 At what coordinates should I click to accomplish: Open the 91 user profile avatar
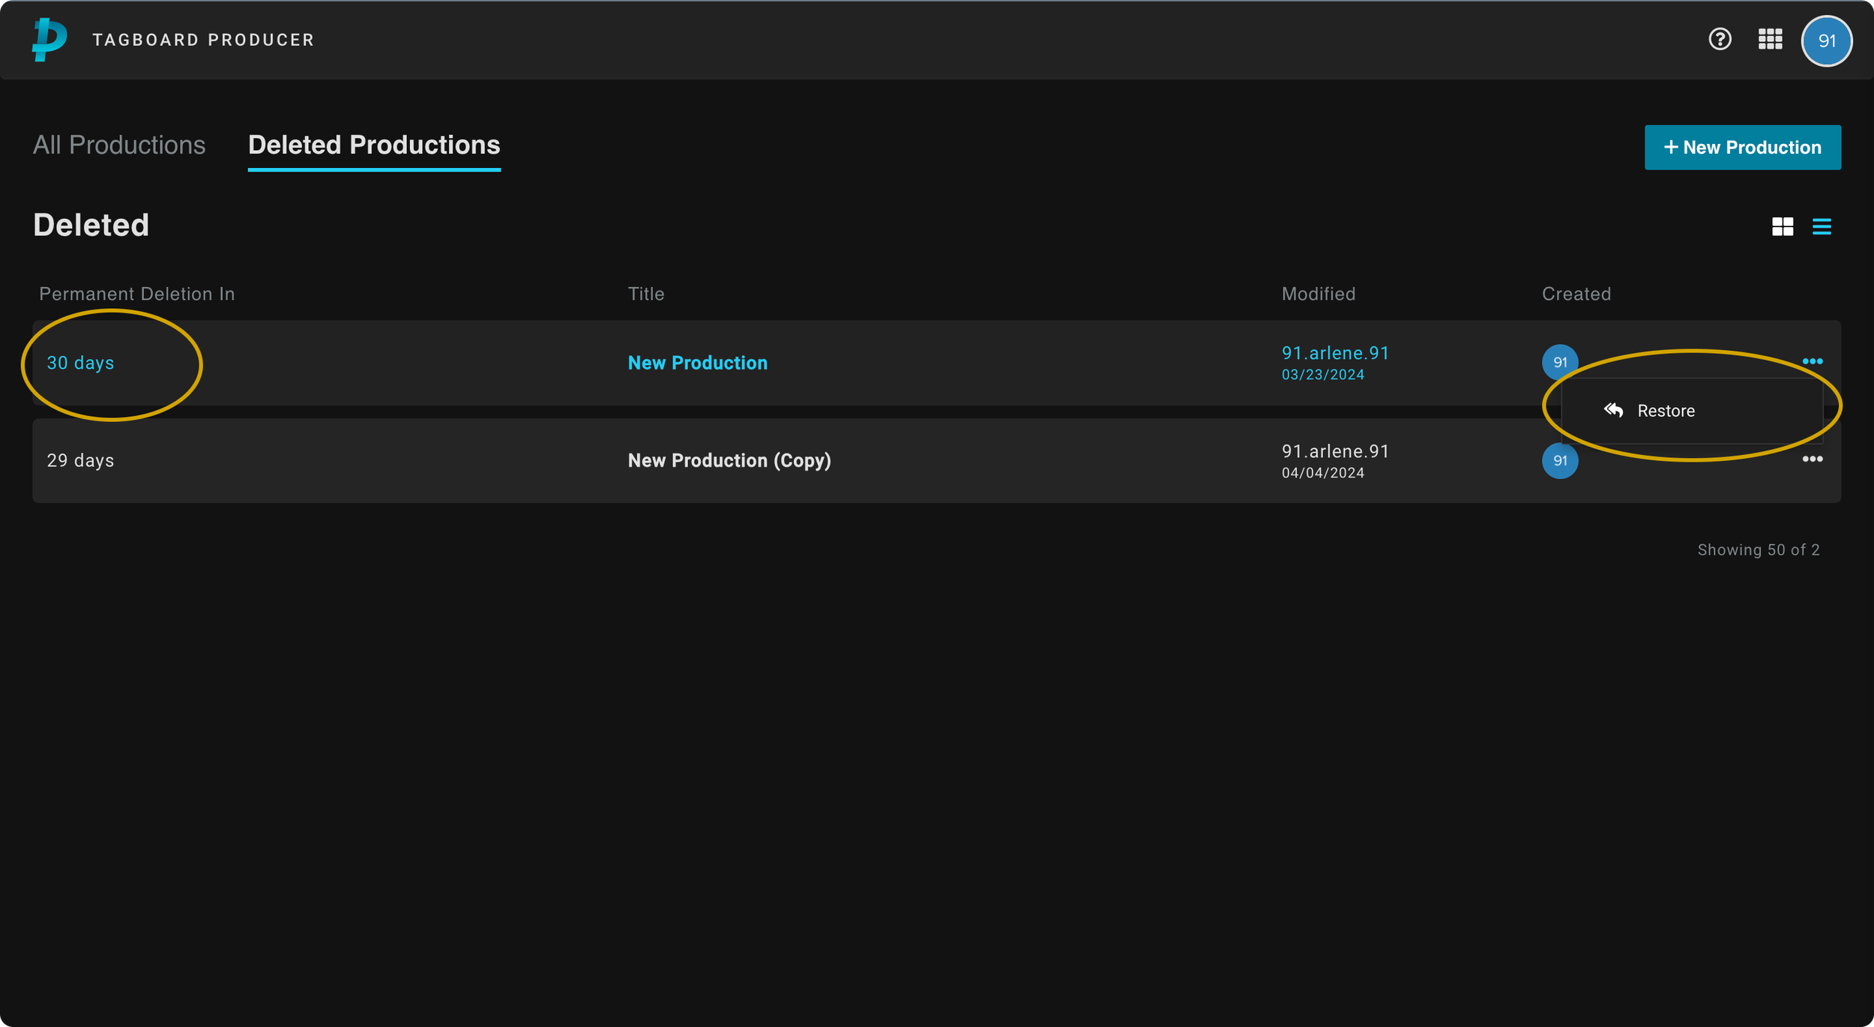[x=1827, y=40]
